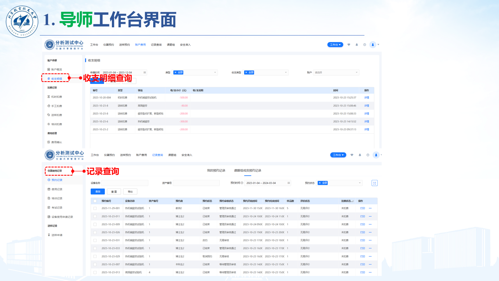Click the fullscreen expand icon beside 预约状态
Screen dimensions: 499x281
[x=374, y=183]
